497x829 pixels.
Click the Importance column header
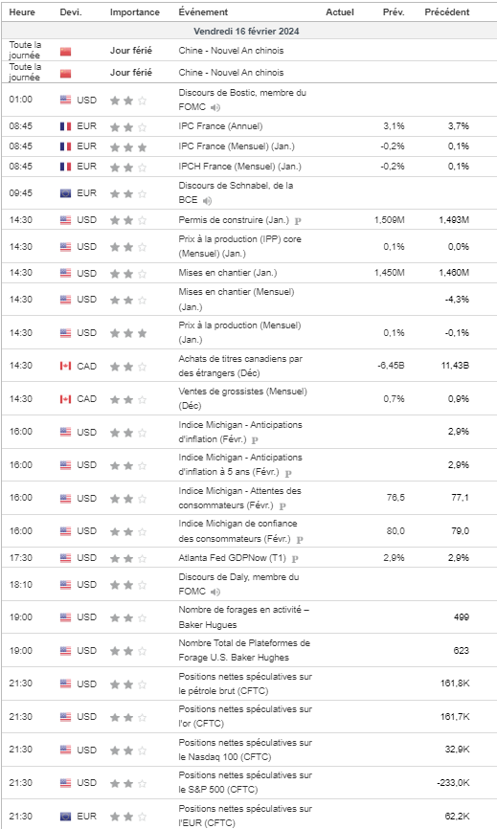click(x=135, y=11)
